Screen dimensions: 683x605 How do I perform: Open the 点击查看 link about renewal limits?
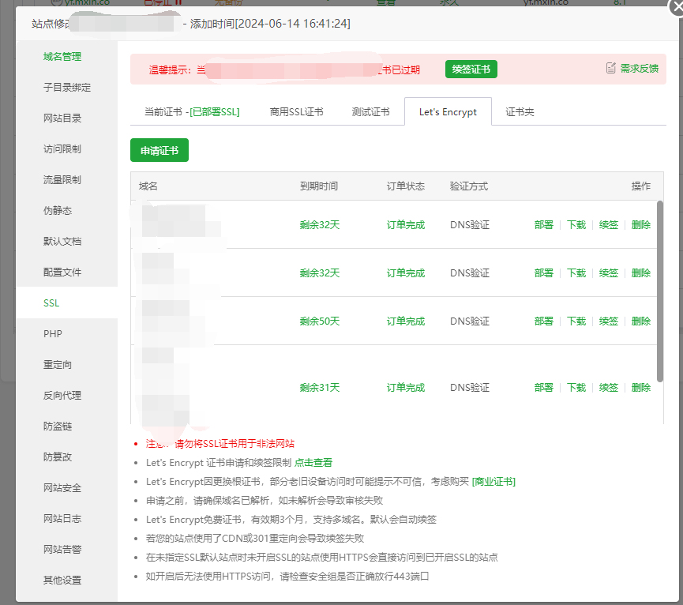click(x=313, y=463)
